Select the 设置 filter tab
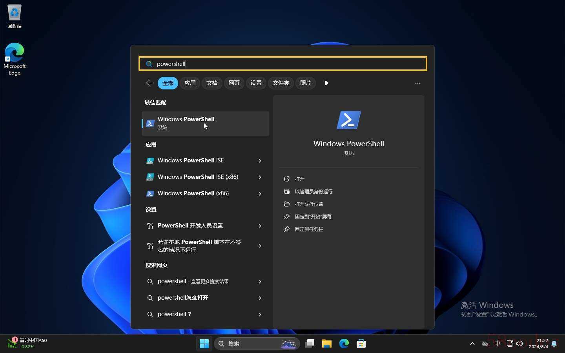 click(256, 83)
